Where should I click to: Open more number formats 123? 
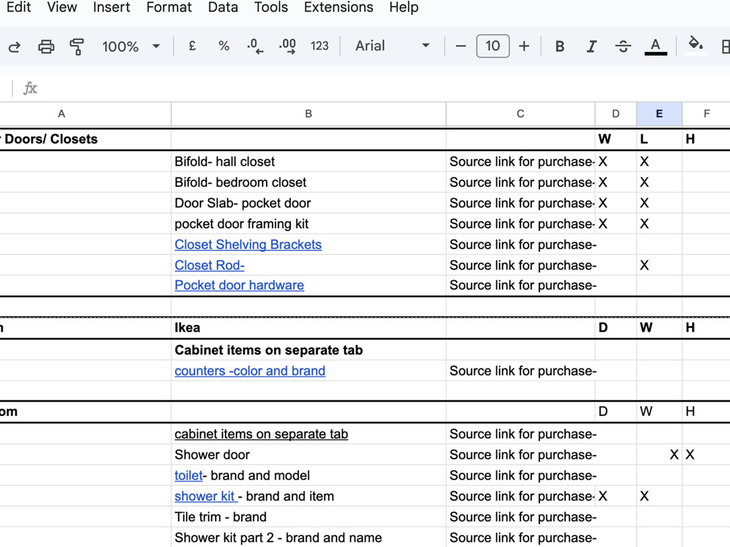coord(319,46)
